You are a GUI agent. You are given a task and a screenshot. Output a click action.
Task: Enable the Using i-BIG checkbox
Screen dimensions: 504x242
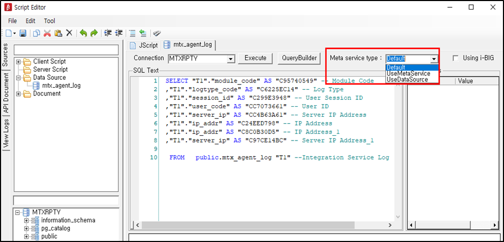(x=455, y=58)
